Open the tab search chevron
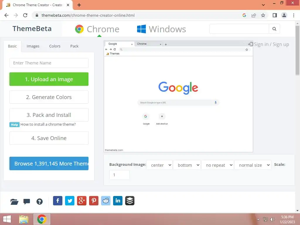 pos(263,5)
